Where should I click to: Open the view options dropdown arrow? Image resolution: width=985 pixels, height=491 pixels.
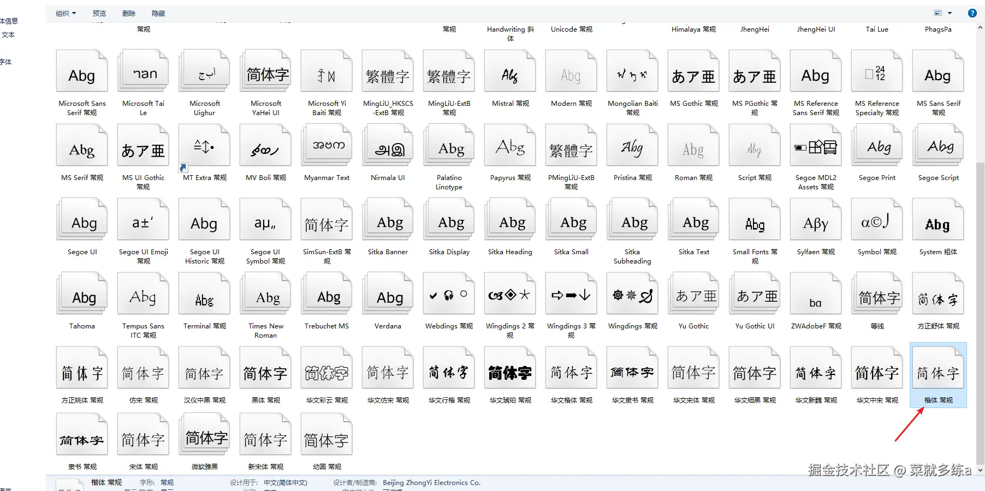point(950,13)
